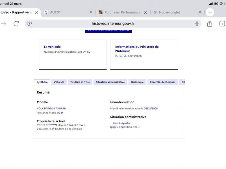Tap the reload page icon

[16, 24]
